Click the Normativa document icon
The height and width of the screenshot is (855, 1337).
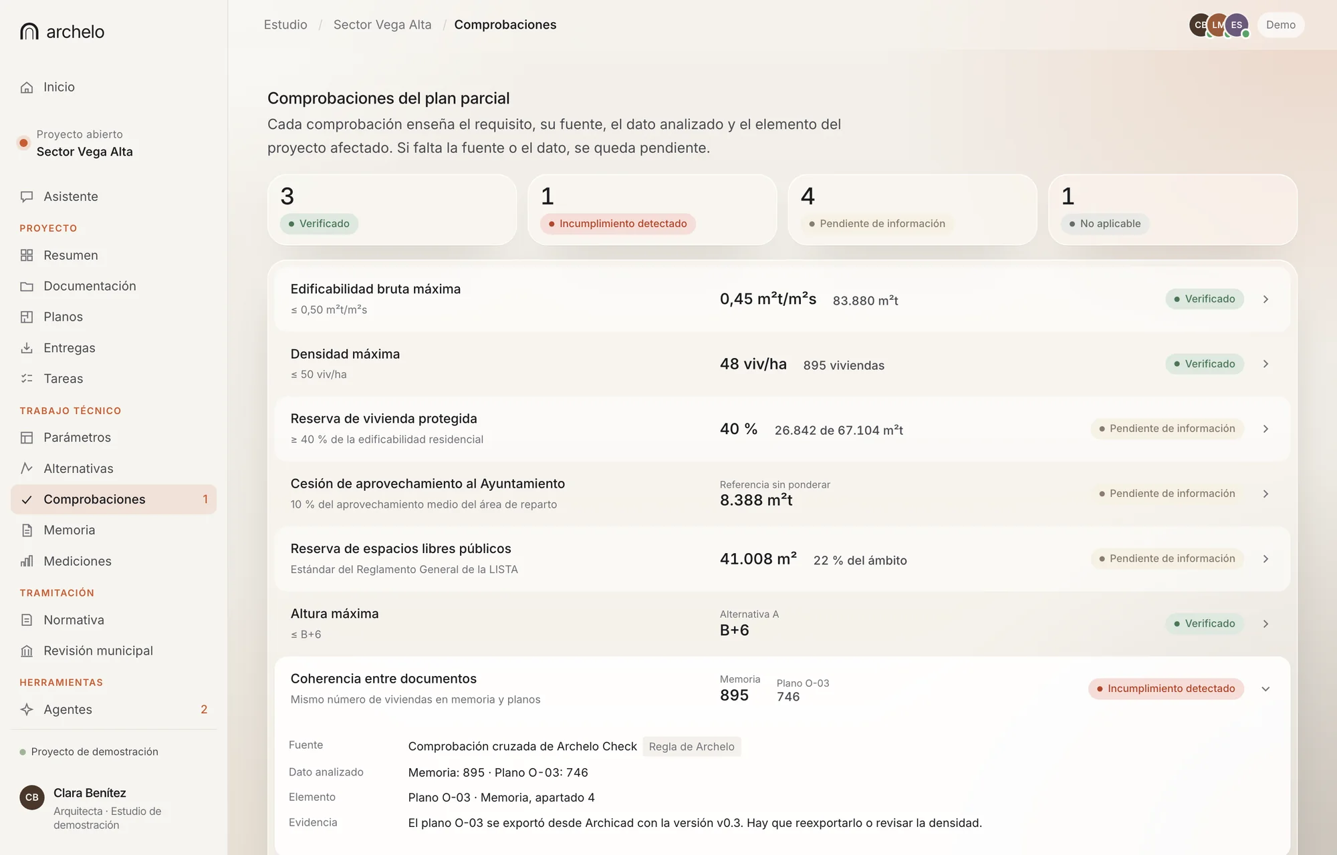click(x=27, y=620)
